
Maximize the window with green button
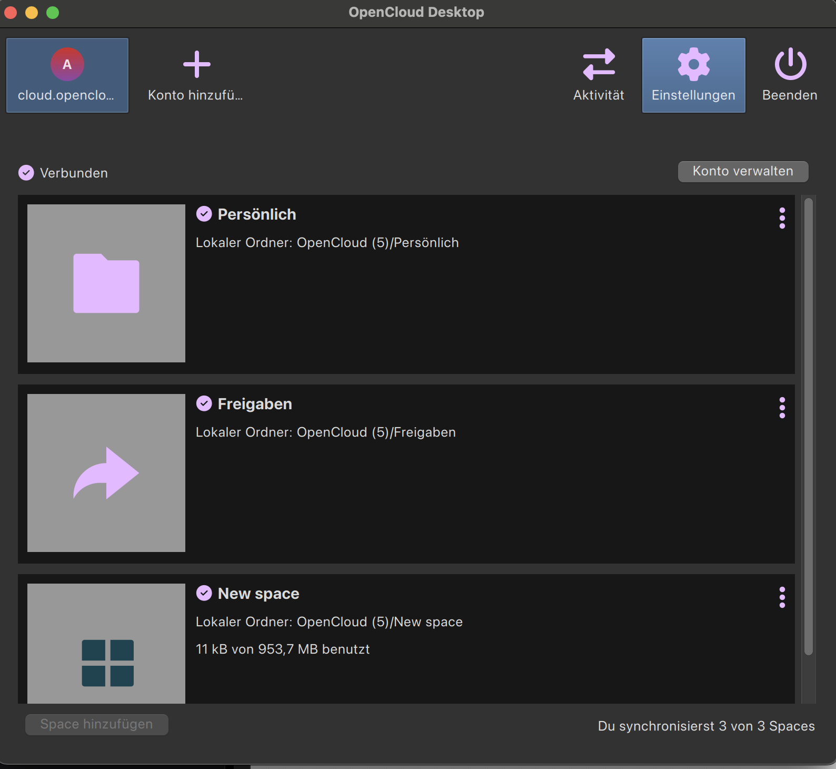53,13
